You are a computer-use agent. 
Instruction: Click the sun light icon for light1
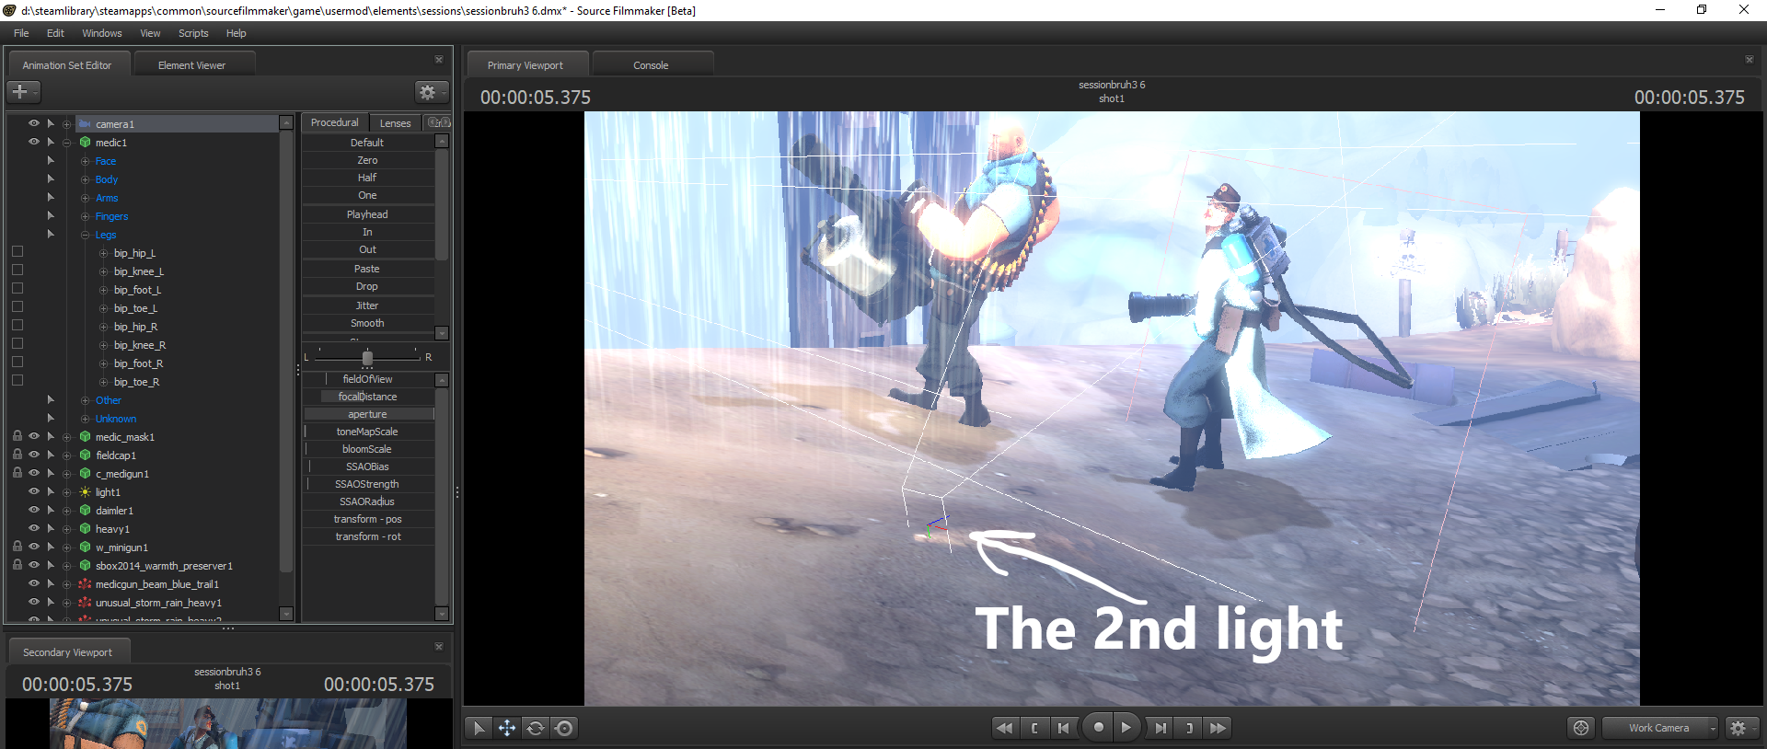(x=85, y=492)
